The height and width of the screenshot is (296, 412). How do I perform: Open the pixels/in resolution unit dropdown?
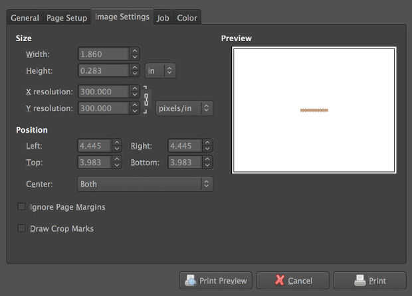184,108
